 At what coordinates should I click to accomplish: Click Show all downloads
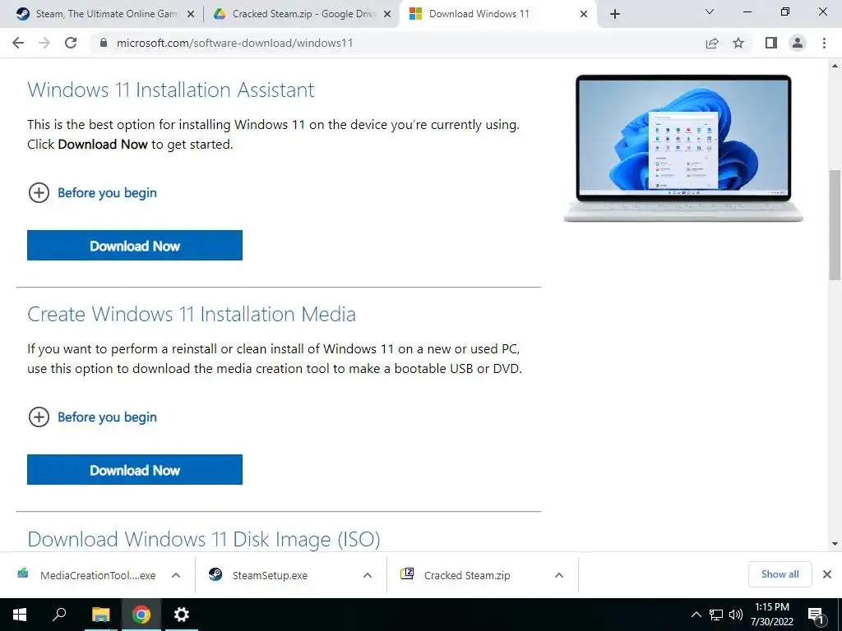(780, 574)
